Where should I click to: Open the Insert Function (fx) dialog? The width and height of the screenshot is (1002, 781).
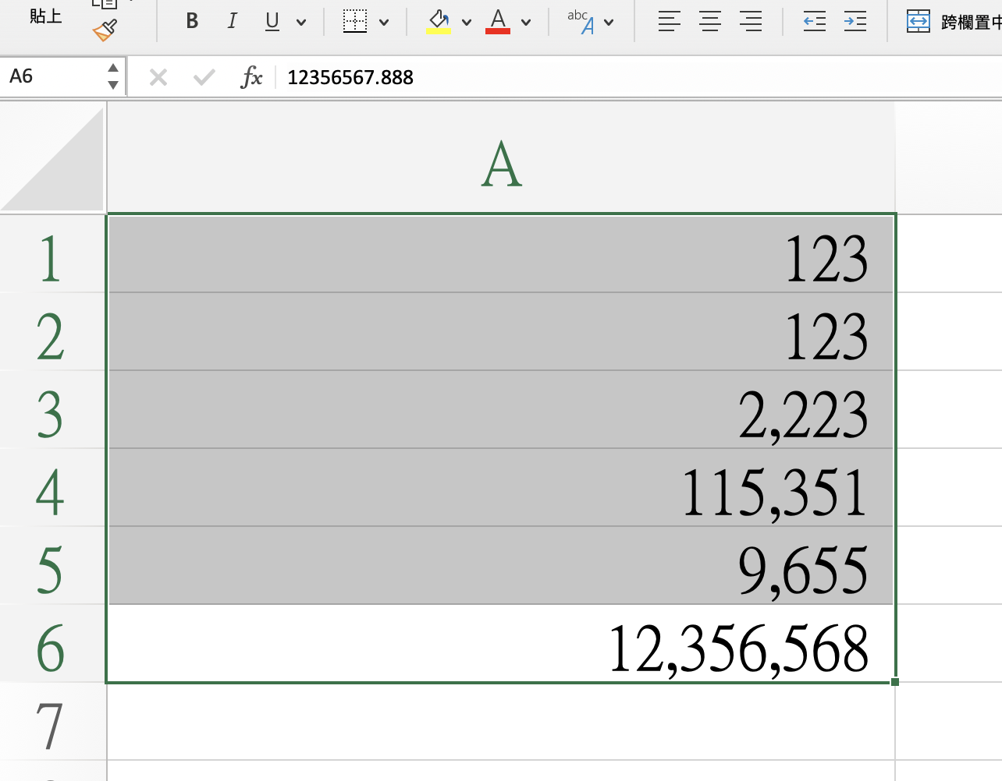pos(251,76)
